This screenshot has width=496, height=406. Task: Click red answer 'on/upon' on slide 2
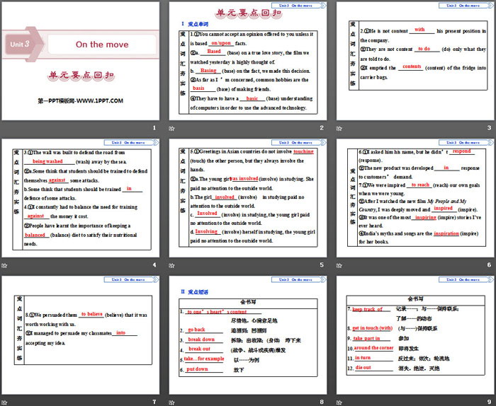click(221, 43)
